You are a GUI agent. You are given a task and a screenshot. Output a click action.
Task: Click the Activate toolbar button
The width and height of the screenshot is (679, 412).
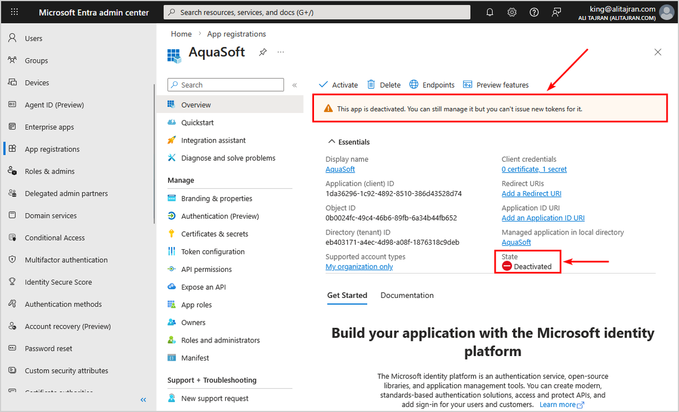pyautogui.click(x=338, y=85)
